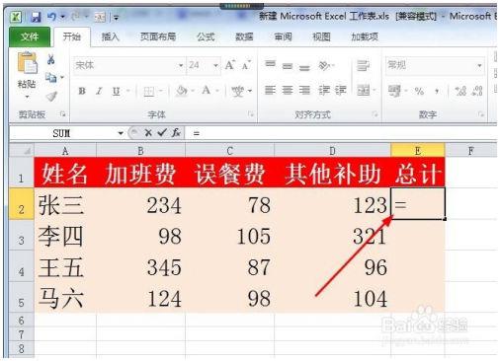The width and height of the screenshot is (500, 361).
Task: Cancel formula entry with the X button
Action: (x=148, y=133)
